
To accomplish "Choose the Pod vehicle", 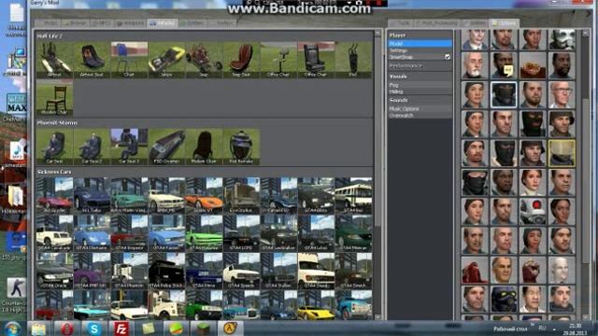I will tap(353, 60).
